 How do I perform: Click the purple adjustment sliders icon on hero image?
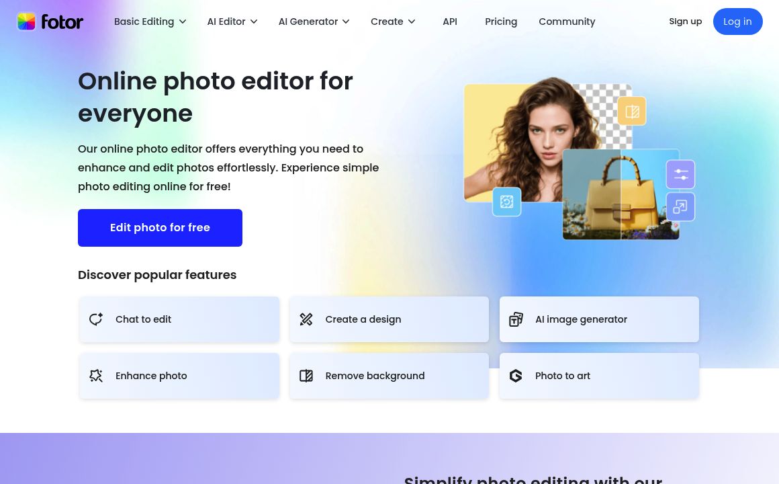[x=680, y=174]
